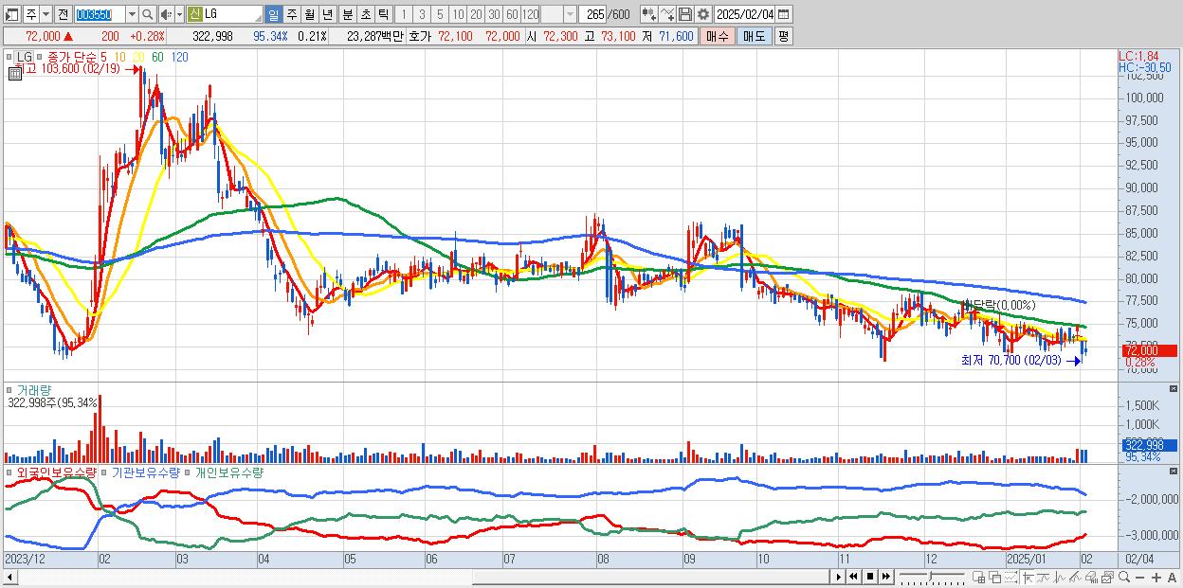Select the 월 (monthly) period toggle

pyautogui.click(x=309, y=14)
